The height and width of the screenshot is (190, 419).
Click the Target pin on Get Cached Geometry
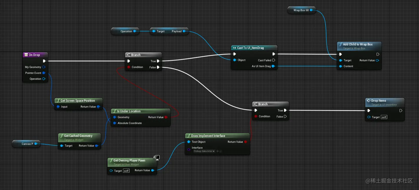[x=61, y=146]
